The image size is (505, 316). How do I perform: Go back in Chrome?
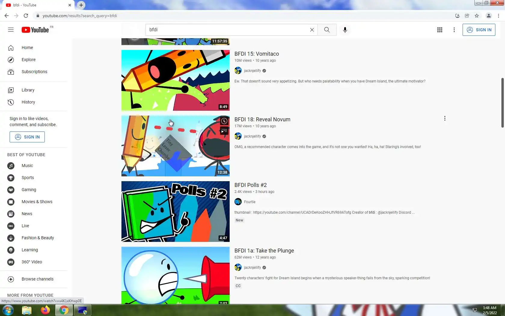point(7,16)
